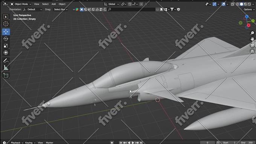Open the Add menu
Screen dimensions: 256x144
(53, 4)
